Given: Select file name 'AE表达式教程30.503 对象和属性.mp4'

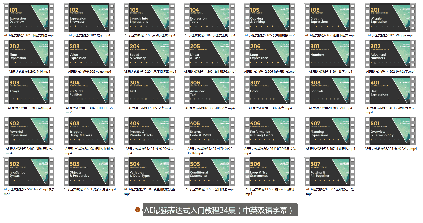Looking at the screenshot, I should point(90,189).
